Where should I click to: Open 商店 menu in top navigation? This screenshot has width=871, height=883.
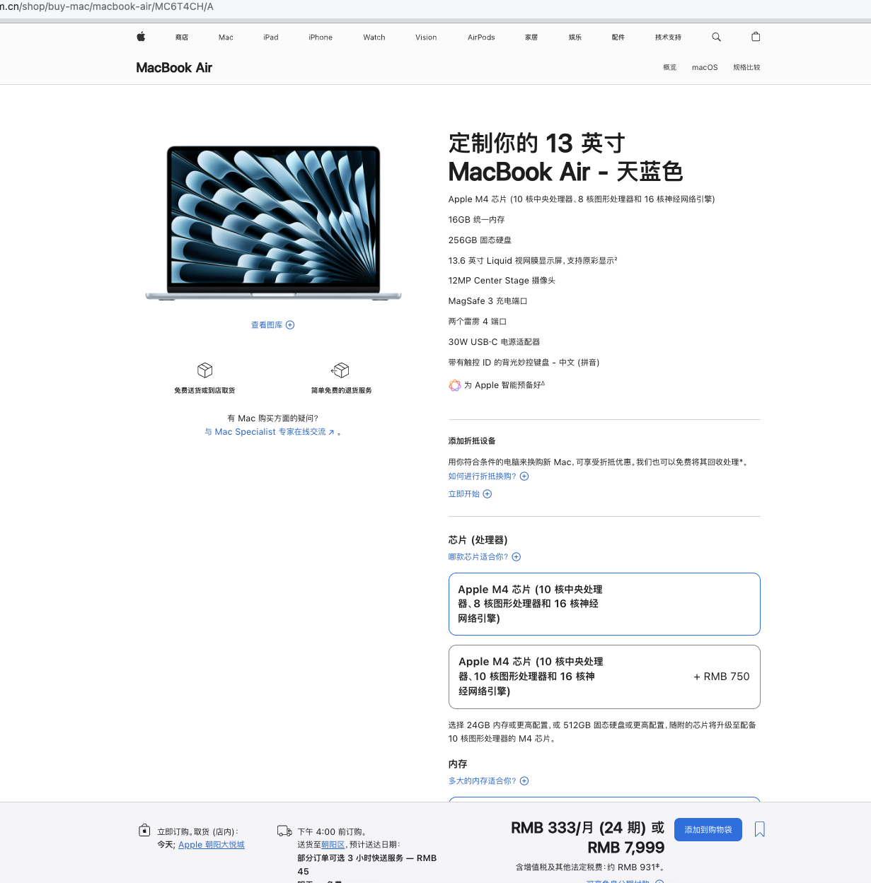coord(182,37)
